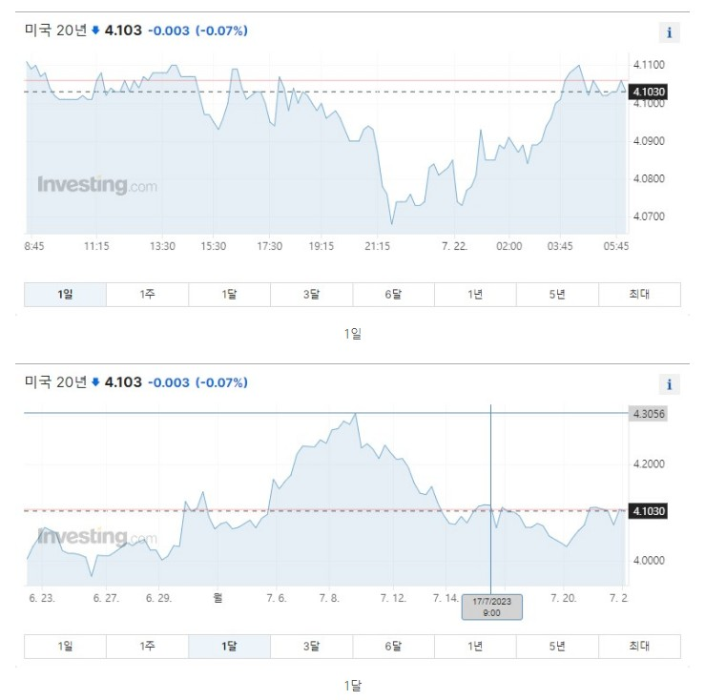Switch the top chart to 3달 range
The image size is (705, 700).
[x=312, y=295]
